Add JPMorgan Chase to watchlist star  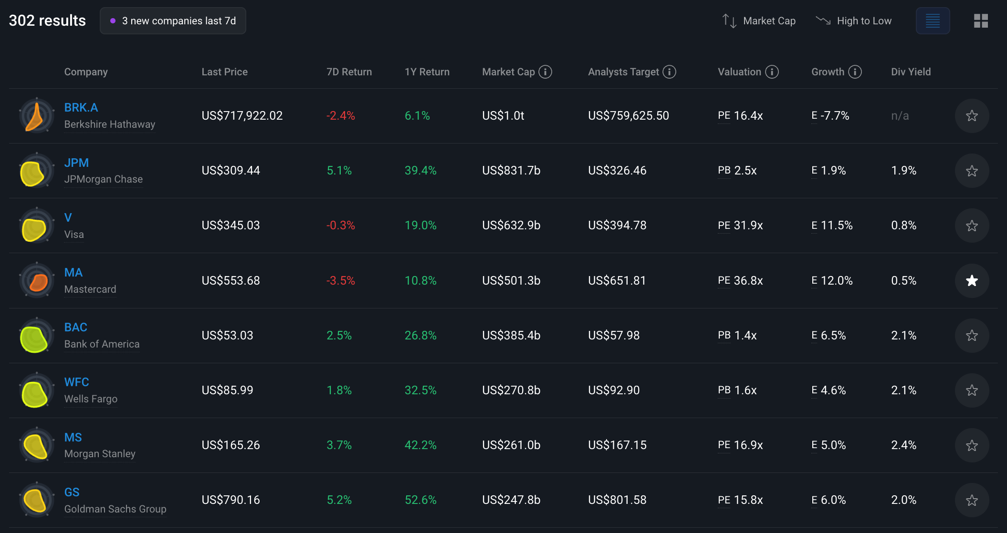coord(972,171)
